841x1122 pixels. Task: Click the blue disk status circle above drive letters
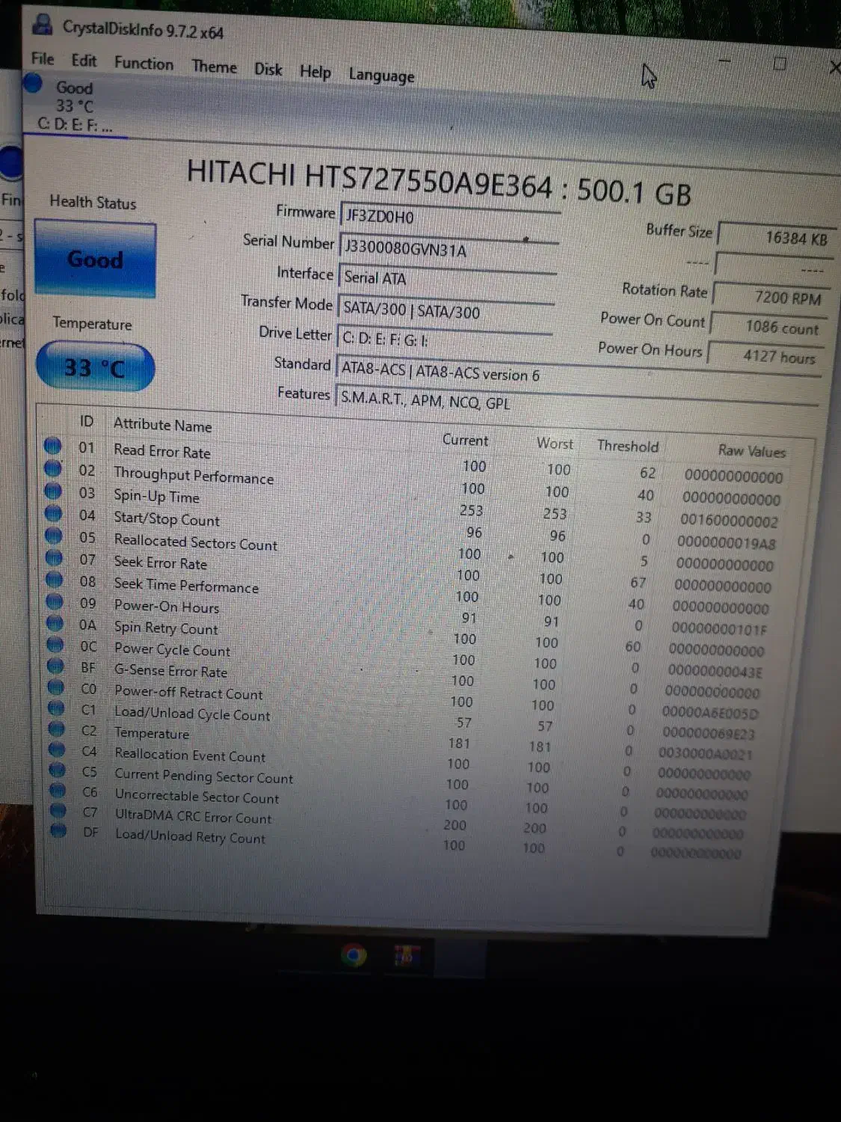(32, 84)
